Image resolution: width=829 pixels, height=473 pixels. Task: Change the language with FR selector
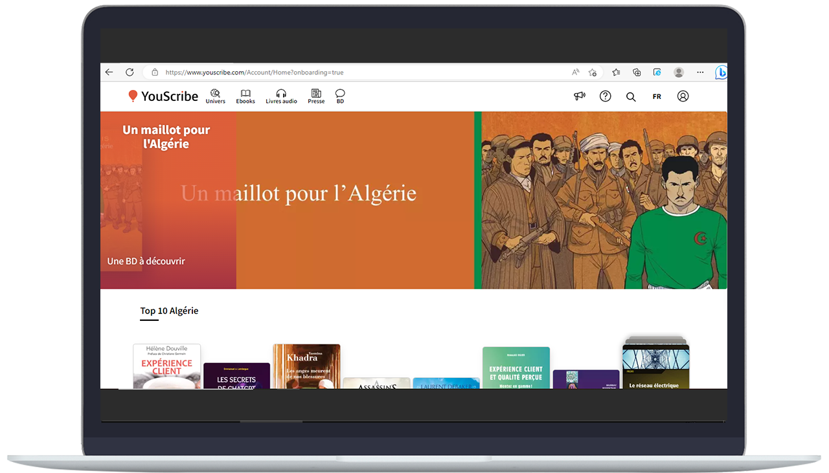tap(657, 96)
